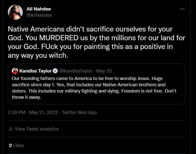The width and height of the screenshot is (196, 154).
Task: Click the verified badge beside Kandiss Taylor
Action: coord(55,71)
